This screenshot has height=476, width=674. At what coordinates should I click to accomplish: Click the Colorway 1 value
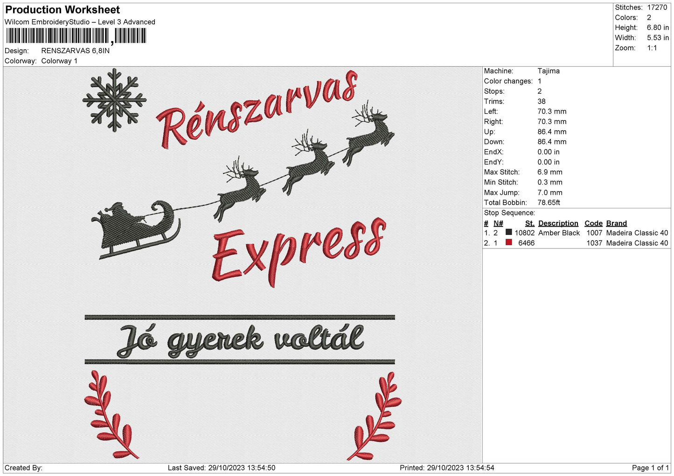pos(59,61)
